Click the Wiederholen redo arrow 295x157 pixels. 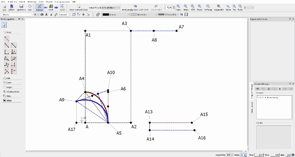coord(156,7)
